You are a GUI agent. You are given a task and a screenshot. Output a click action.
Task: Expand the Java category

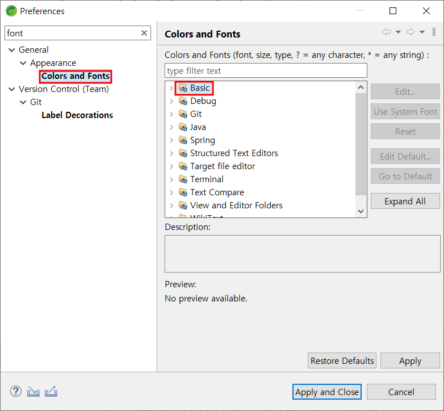171,127
